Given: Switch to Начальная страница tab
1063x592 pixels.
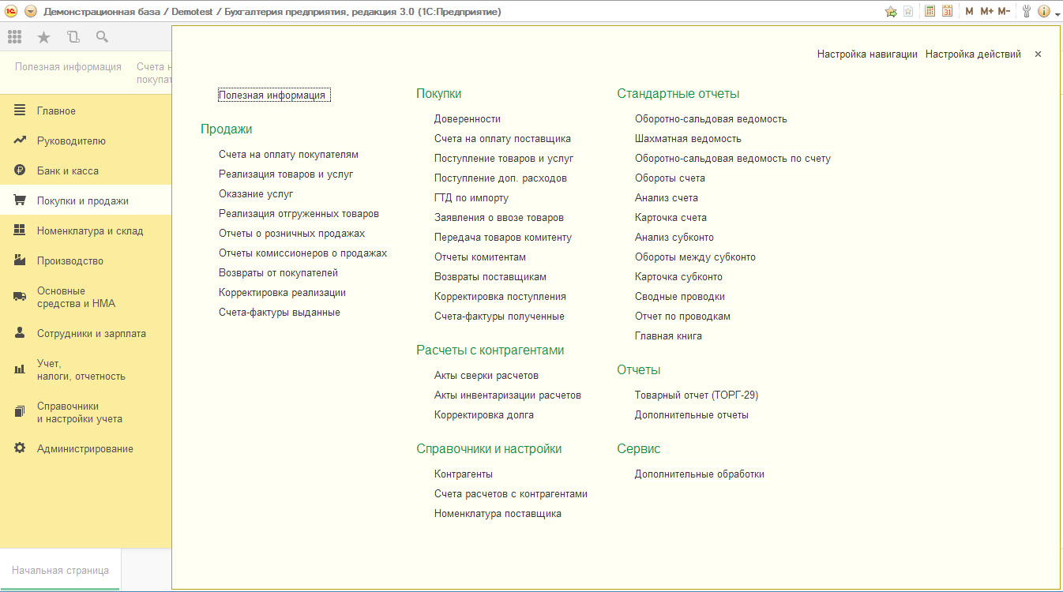Looking at the screenshot, I should [x=60, y=570].
